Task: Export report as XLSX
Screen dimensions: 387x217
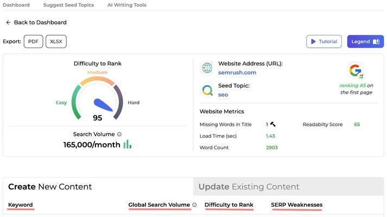Action: [x=56, y=41]
